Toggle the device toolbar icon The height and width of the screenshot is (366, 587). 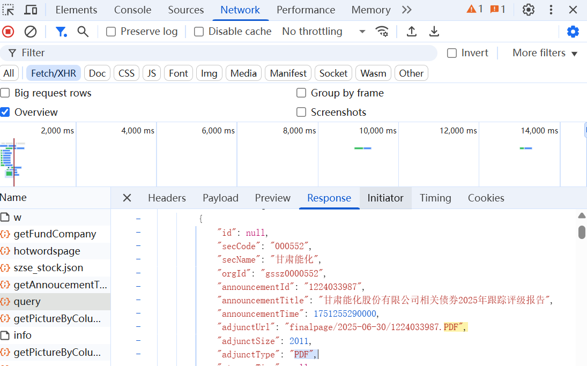(x=31, y=10)
